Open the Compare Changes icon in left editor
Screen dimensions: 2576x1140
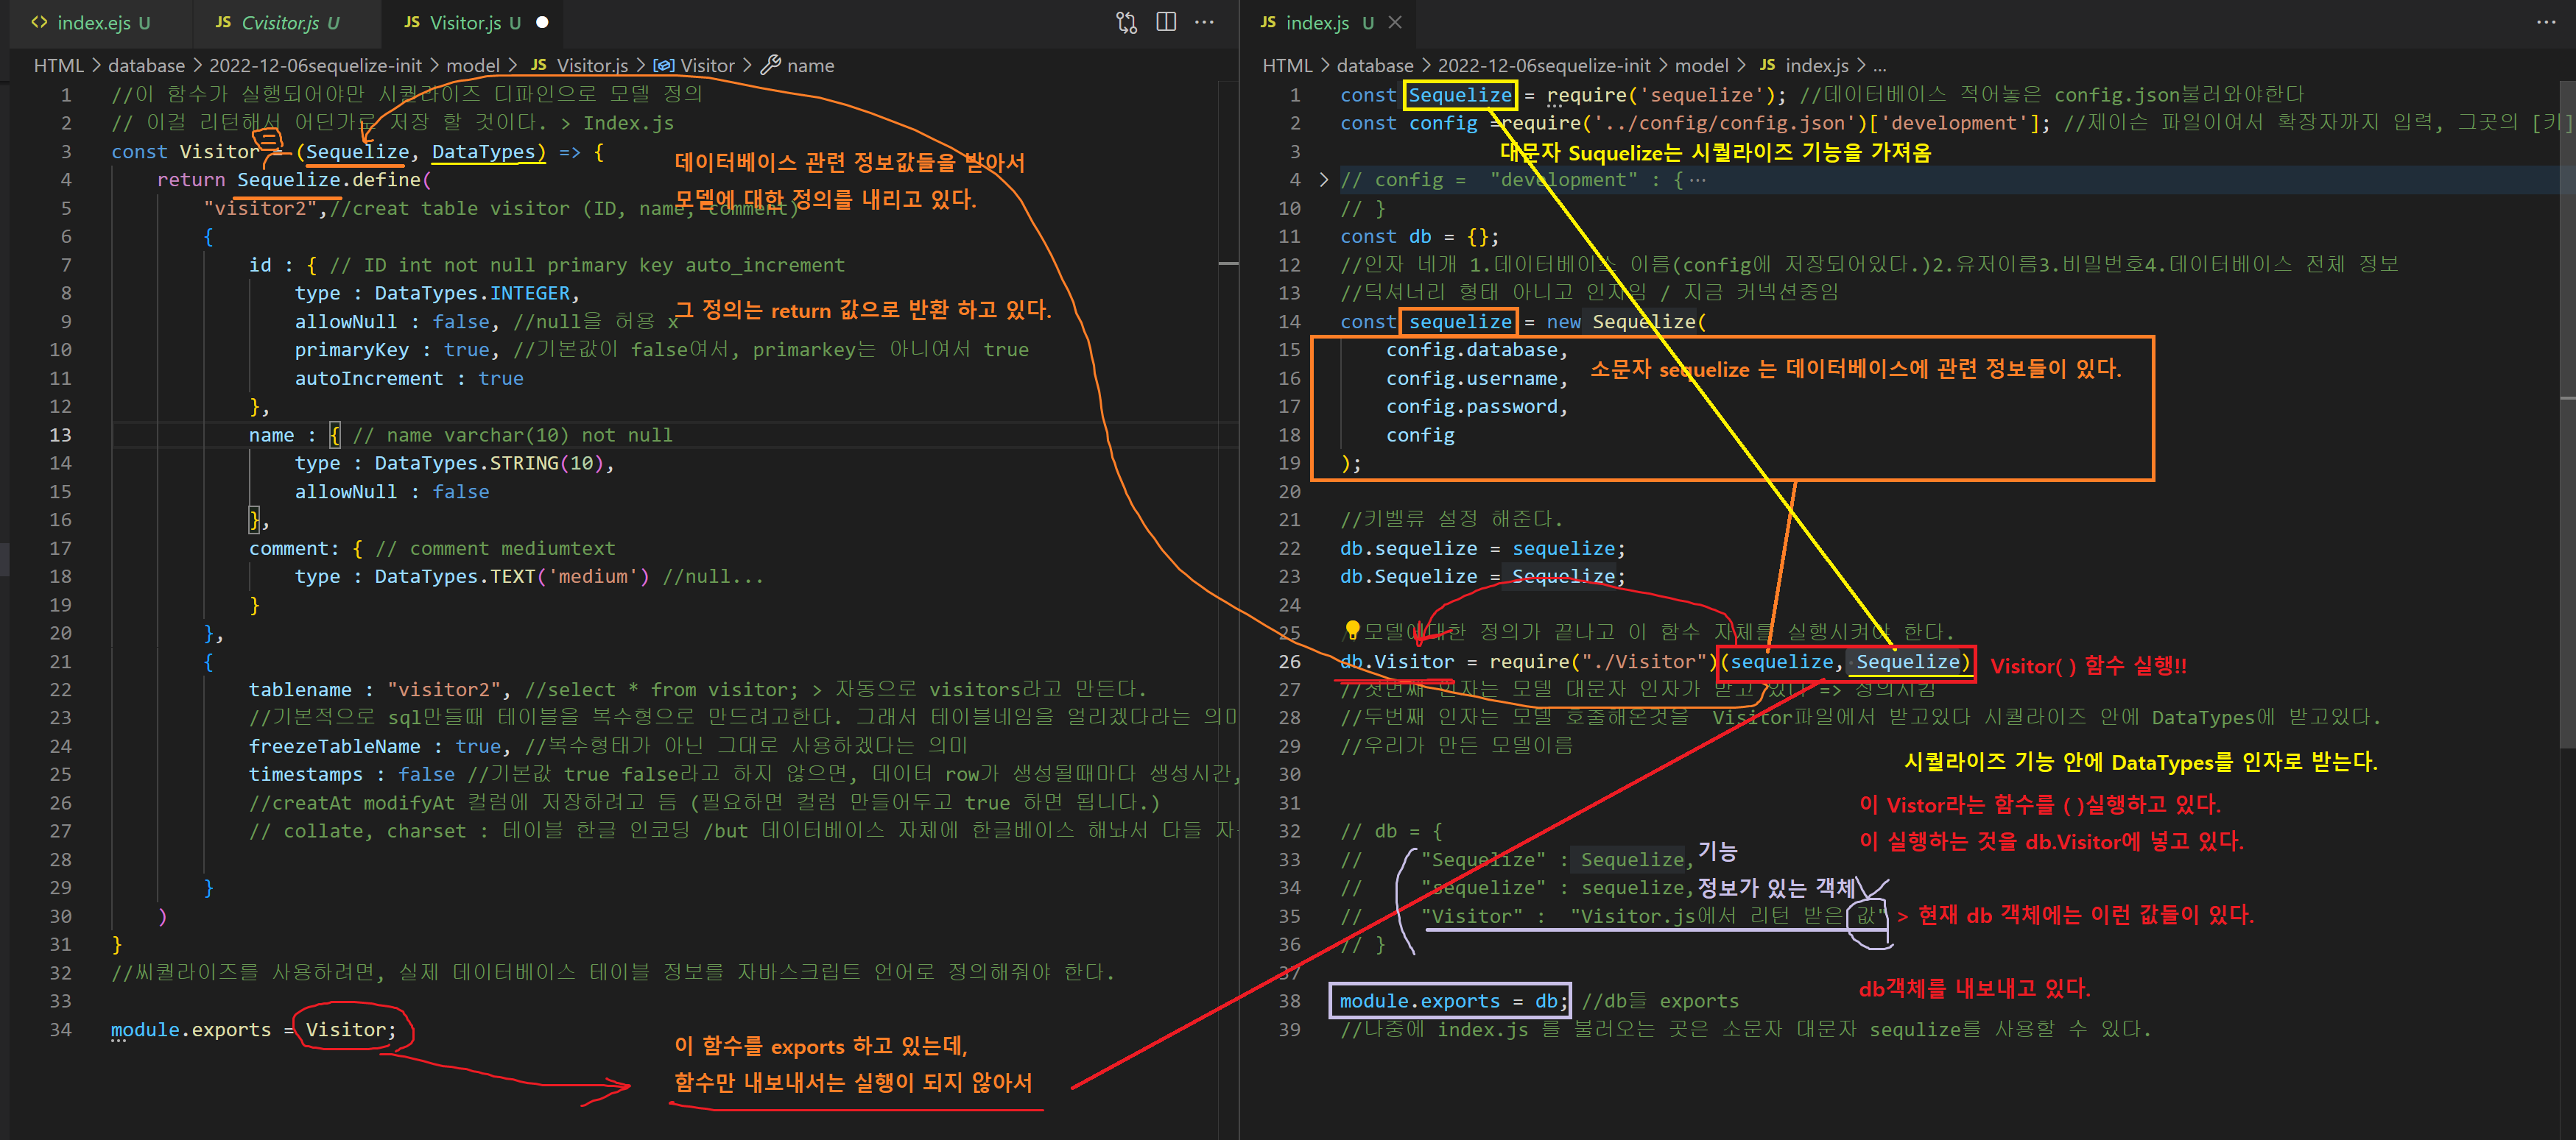(x=1126, y=22)
